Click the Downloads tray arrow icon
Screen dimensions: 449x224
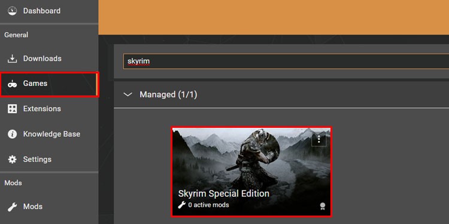(x=13, y=59)
